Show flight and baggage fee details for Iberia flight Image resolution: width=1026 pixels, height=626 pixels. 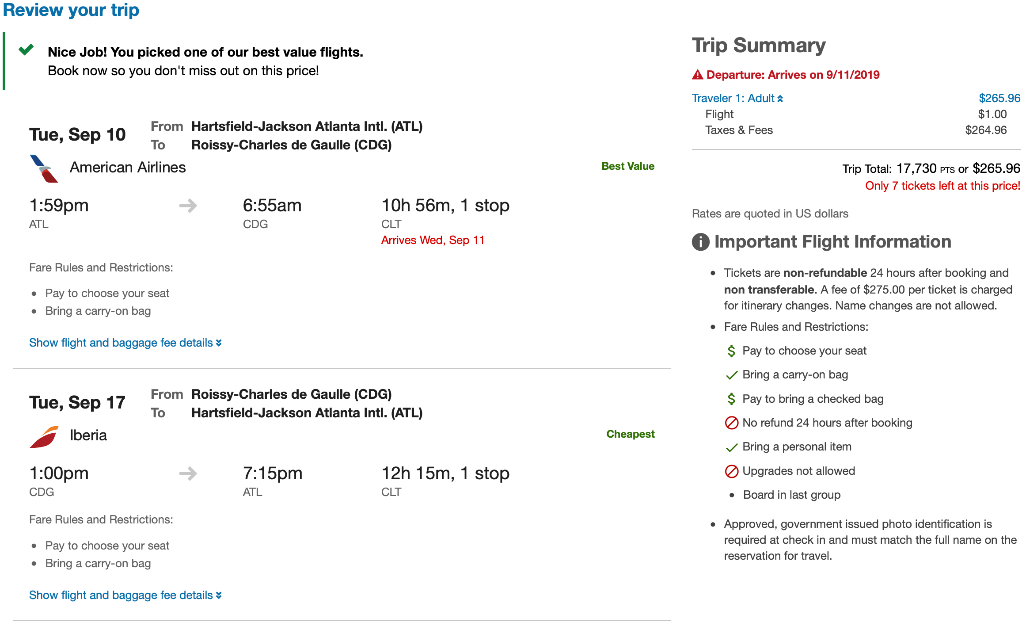(x=125, y=595)
